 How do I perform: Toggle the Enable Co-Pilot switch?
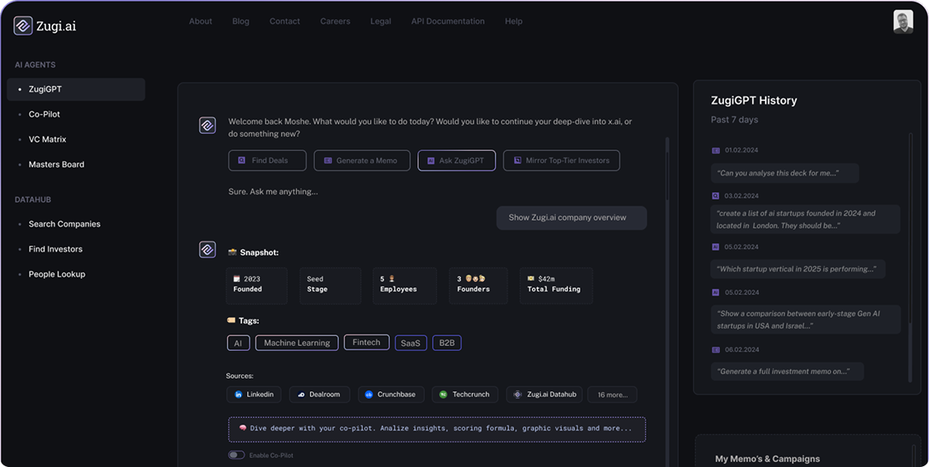[236, 455]
